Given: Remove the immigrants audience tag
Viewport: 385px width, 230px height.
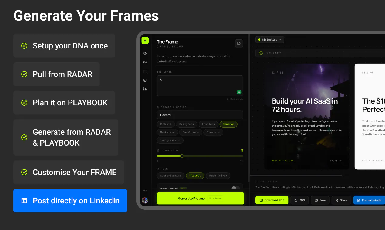Looking at the screenshot, I should [179, 140].
